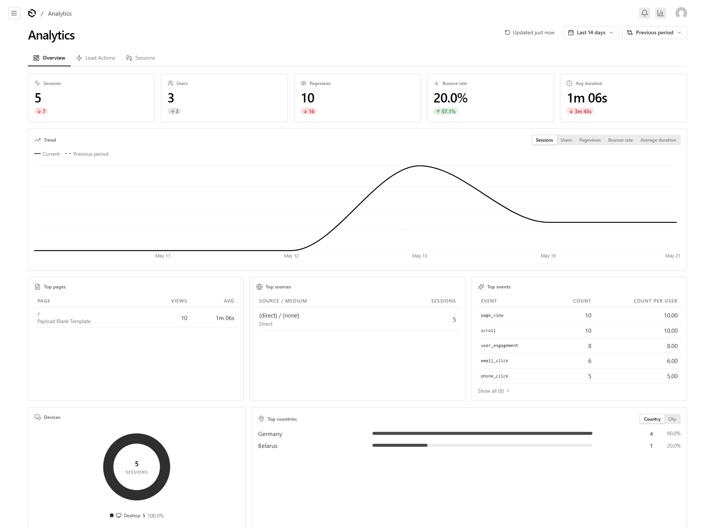
Task: Click the Analytics breadcrumb link
Action: (60, 14)
